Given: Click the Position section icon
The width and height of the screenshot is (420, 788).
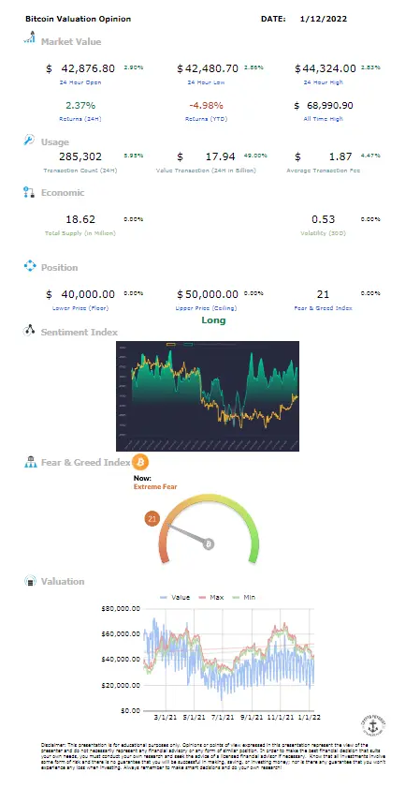Looking at the screenshot, I should click(30, 266).
